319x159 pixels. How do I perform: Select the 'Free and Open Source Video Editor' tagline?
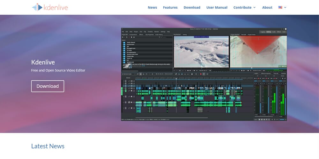tap(58, 70)
